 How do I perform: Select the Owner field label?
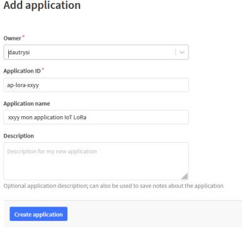click(x=13, y=39)
